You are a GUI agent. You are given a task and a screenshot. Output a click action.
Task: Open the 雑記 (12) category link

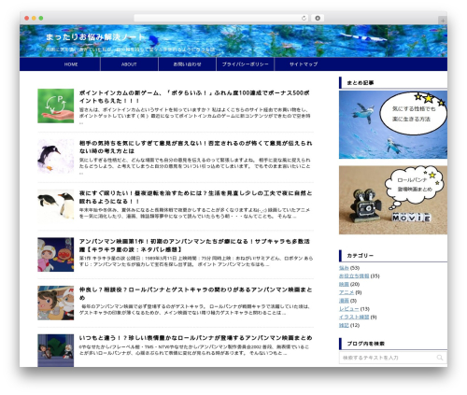344,325
